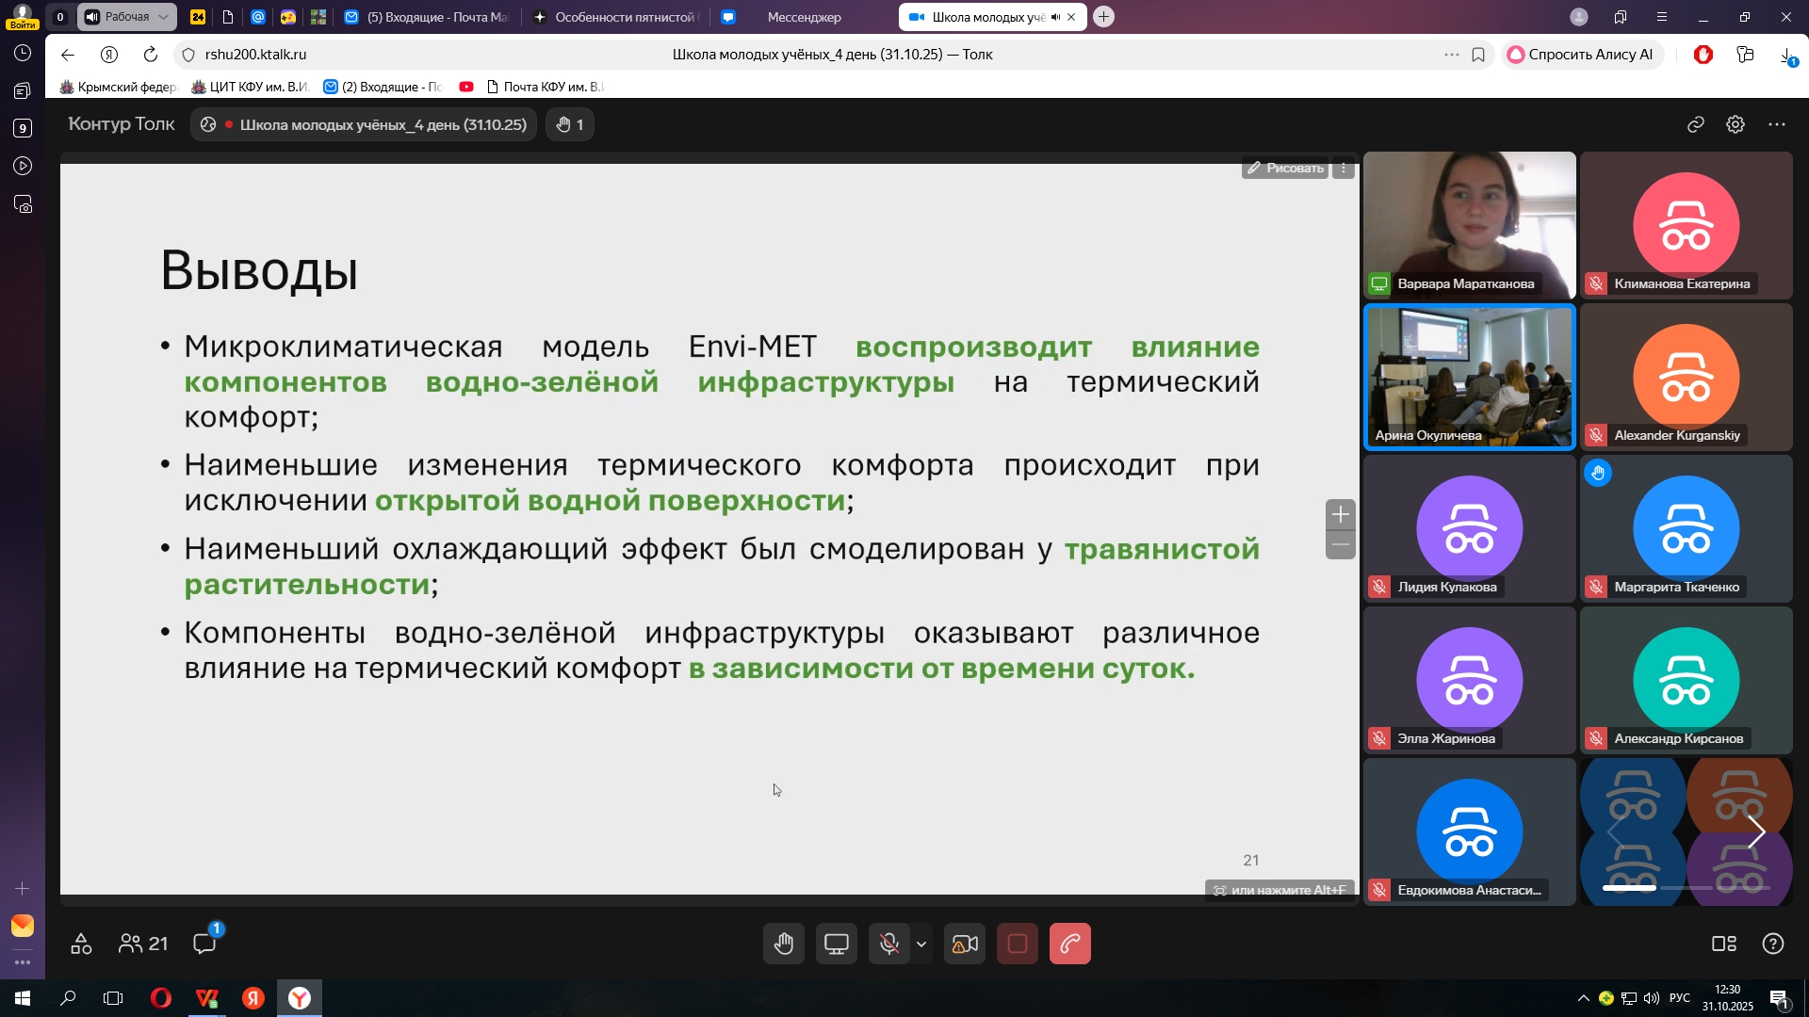This screenshot has height=1017, width=1809.
Task: Unmute the microphone
Action: click(x=888, y=944)
